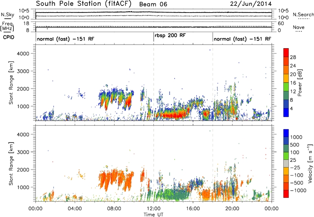Click the "4000" tick on the power panel

pyautogui.click(x=23, y=54)
